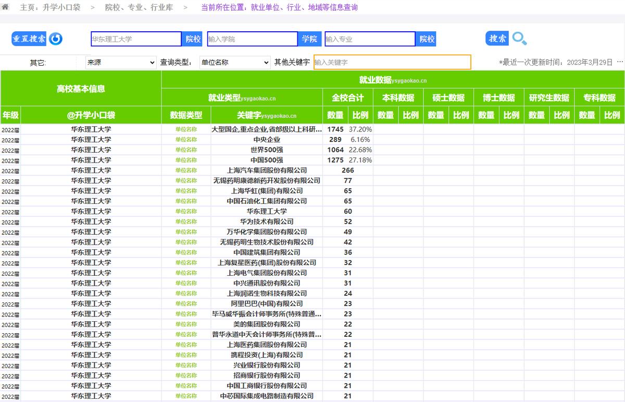Click 上海电气集团股份有限公司 cell

click(x=267, y=273)
